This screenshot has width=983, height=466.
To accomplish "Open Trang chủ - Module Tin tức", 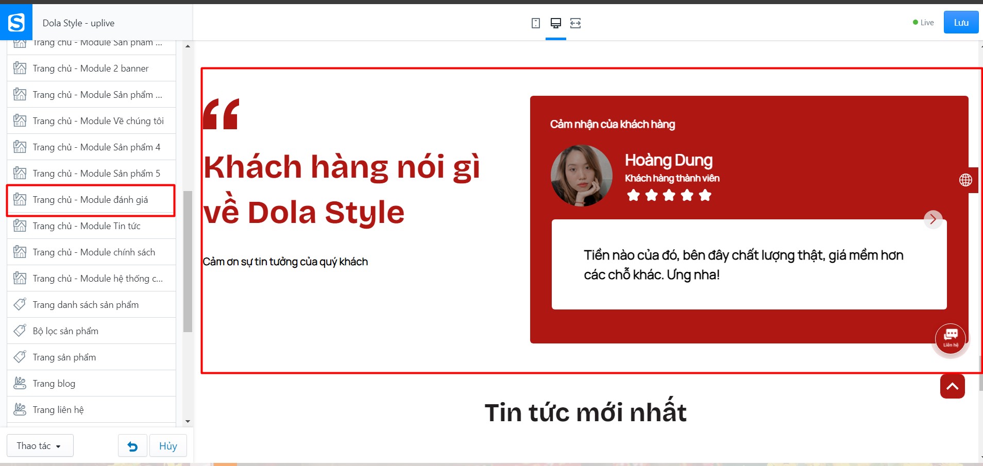I will [x=91, y=226].
